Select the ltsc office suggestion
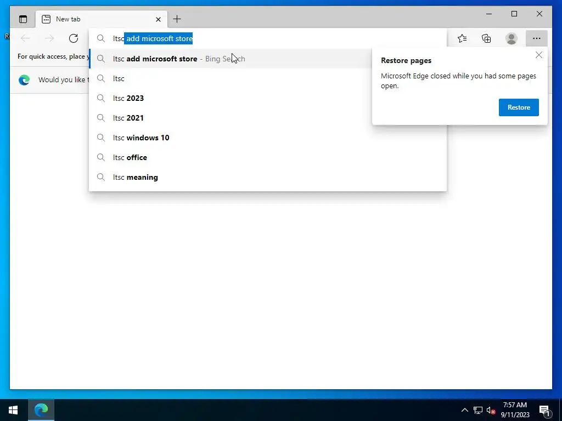The height and width of the screenshot is (421, 562). (x=267, y=157)
